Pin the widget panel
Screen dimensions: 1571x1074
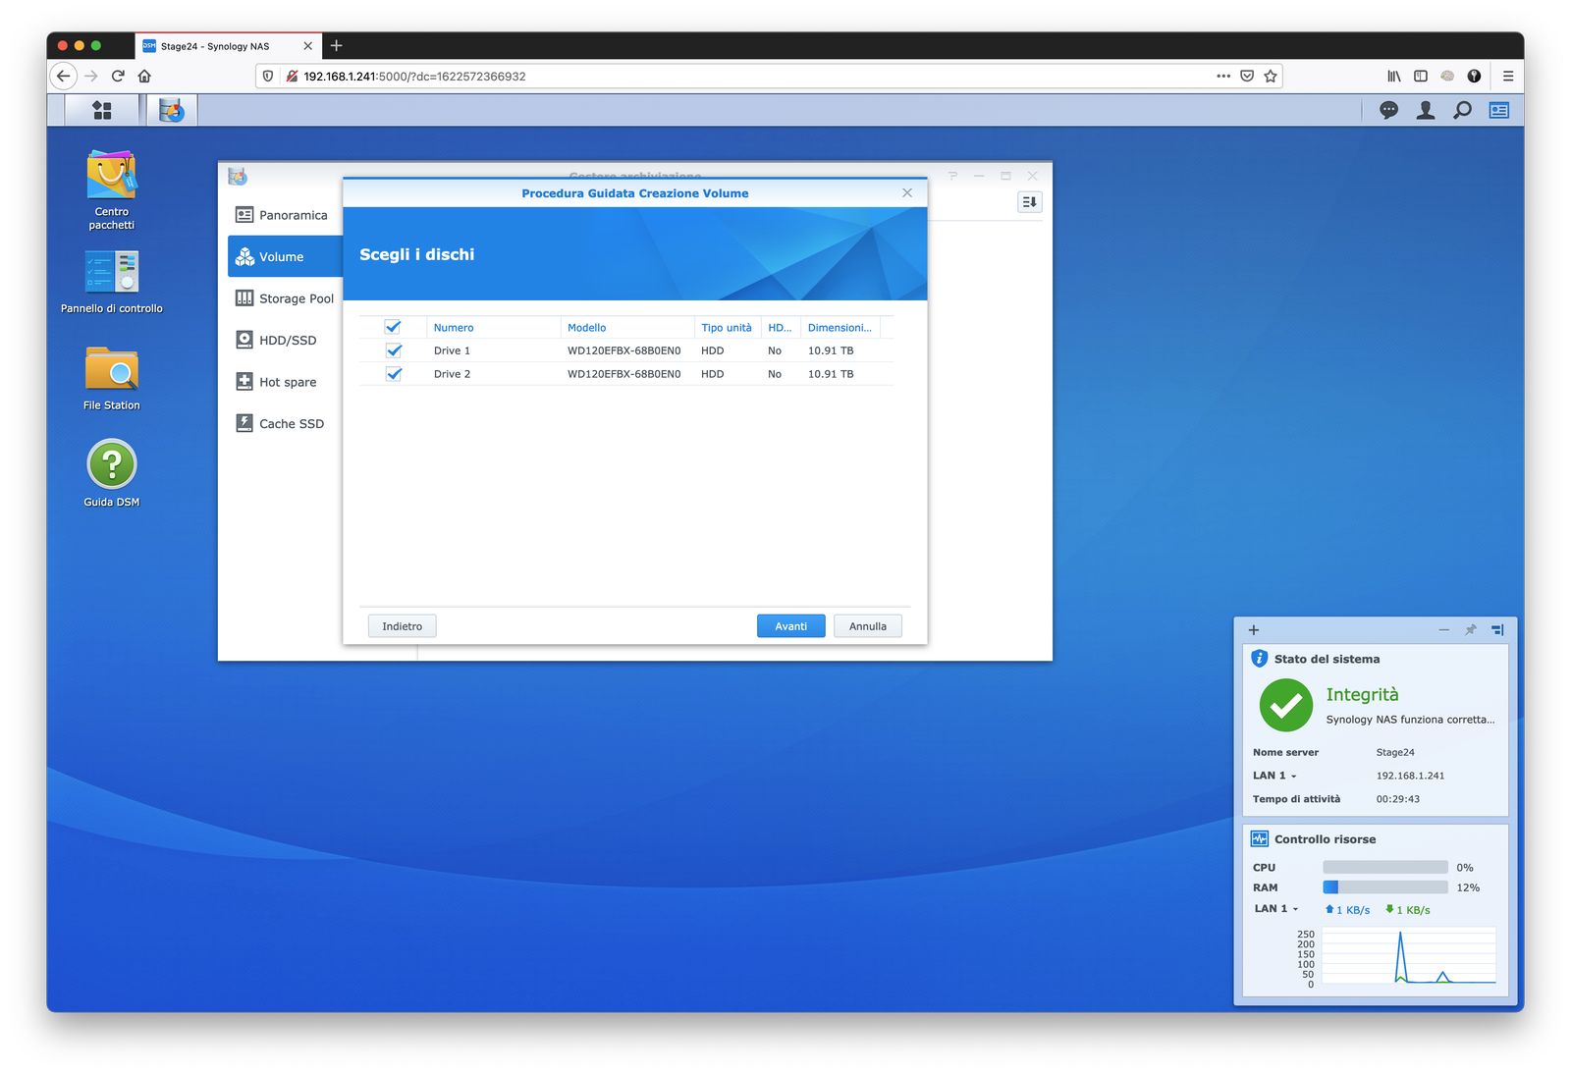tap(1471, 630)
